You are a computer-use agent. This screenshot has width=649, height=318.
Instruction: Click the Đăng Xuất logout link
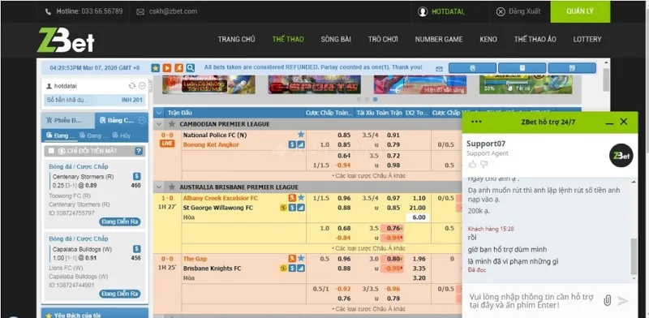click(x=518, y=11)
